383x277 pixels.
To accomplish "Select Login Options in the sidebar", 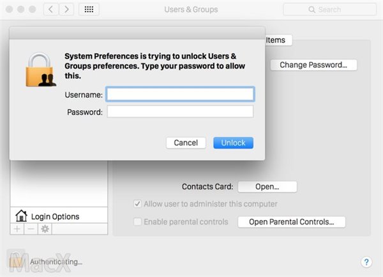I will click(x=55, y=216).
